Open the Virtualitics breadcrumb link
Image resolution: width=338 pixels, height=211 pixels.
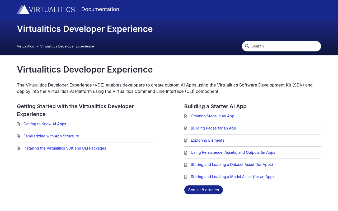pos(25,46)
